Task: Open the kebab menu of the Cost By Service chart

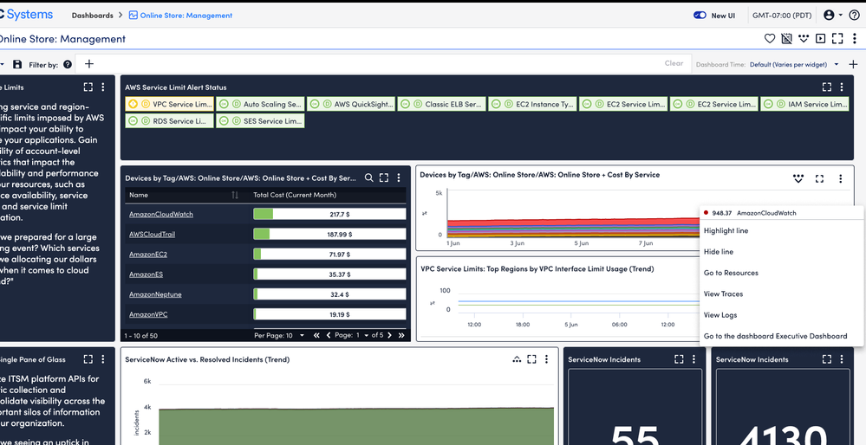Action: coord(840,179)
